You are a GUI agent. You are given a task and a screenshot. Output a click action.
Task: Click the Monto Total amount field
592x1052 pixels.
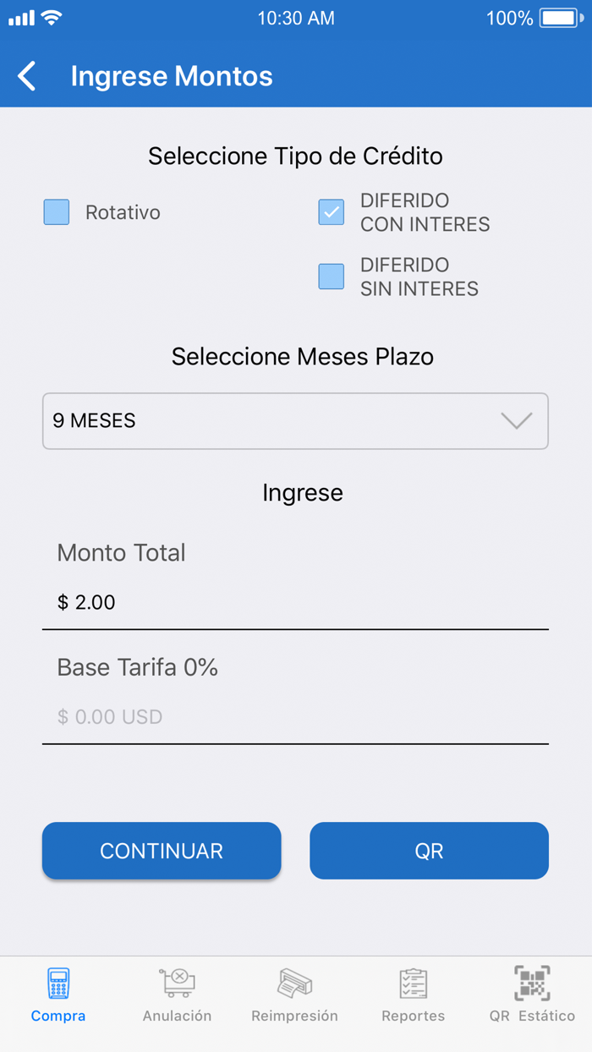295,602
